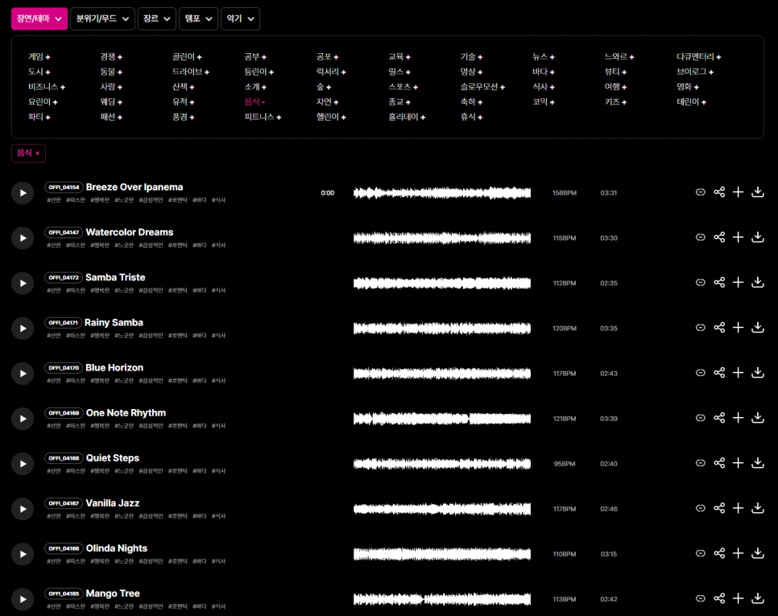This screenshot has width=778, height=616.
Task: Enable the 다큐멘터리 category filter
Action: (698, 57)
